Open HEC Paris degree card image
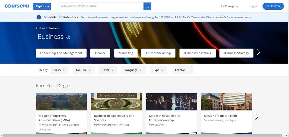 tap(171, 102)
